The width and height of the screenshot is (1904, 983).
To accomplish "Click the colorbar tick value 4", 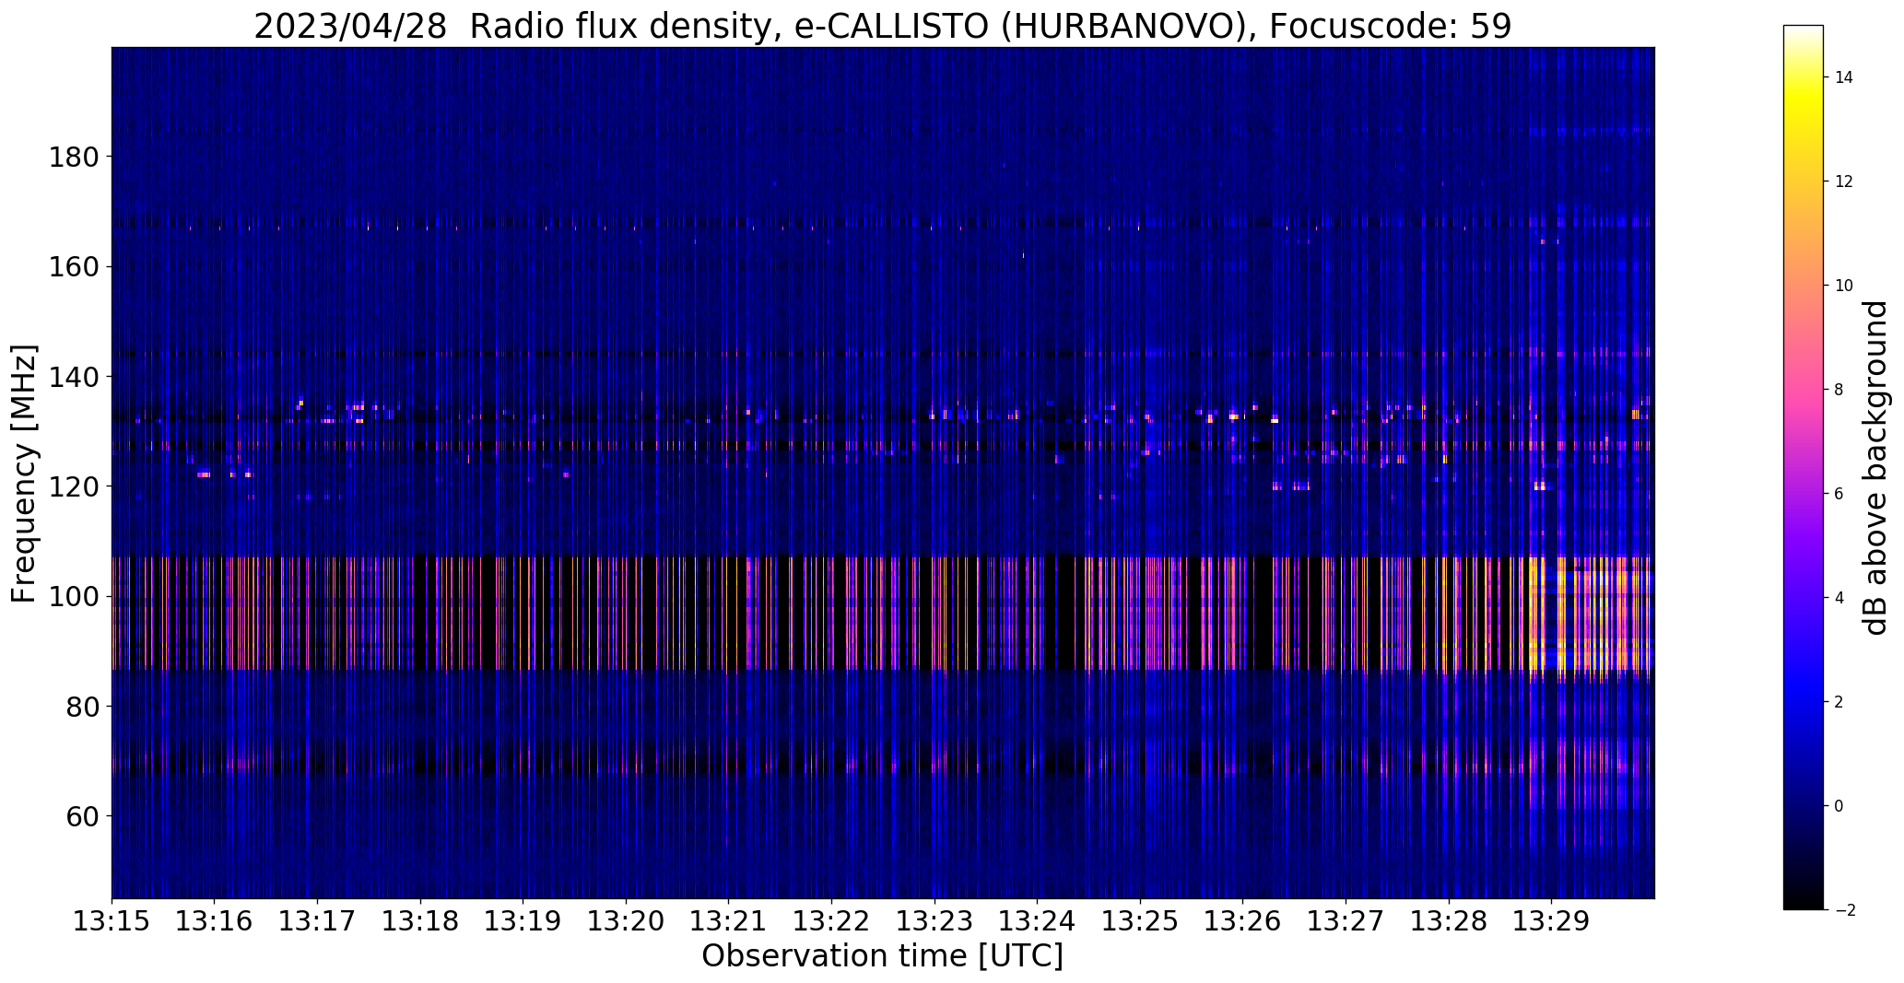I will click(1839, 599).
